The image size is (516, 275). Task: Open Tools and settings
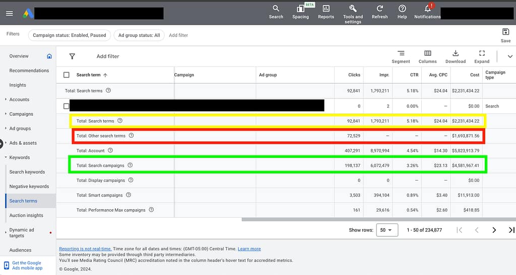tap(353, 14)
